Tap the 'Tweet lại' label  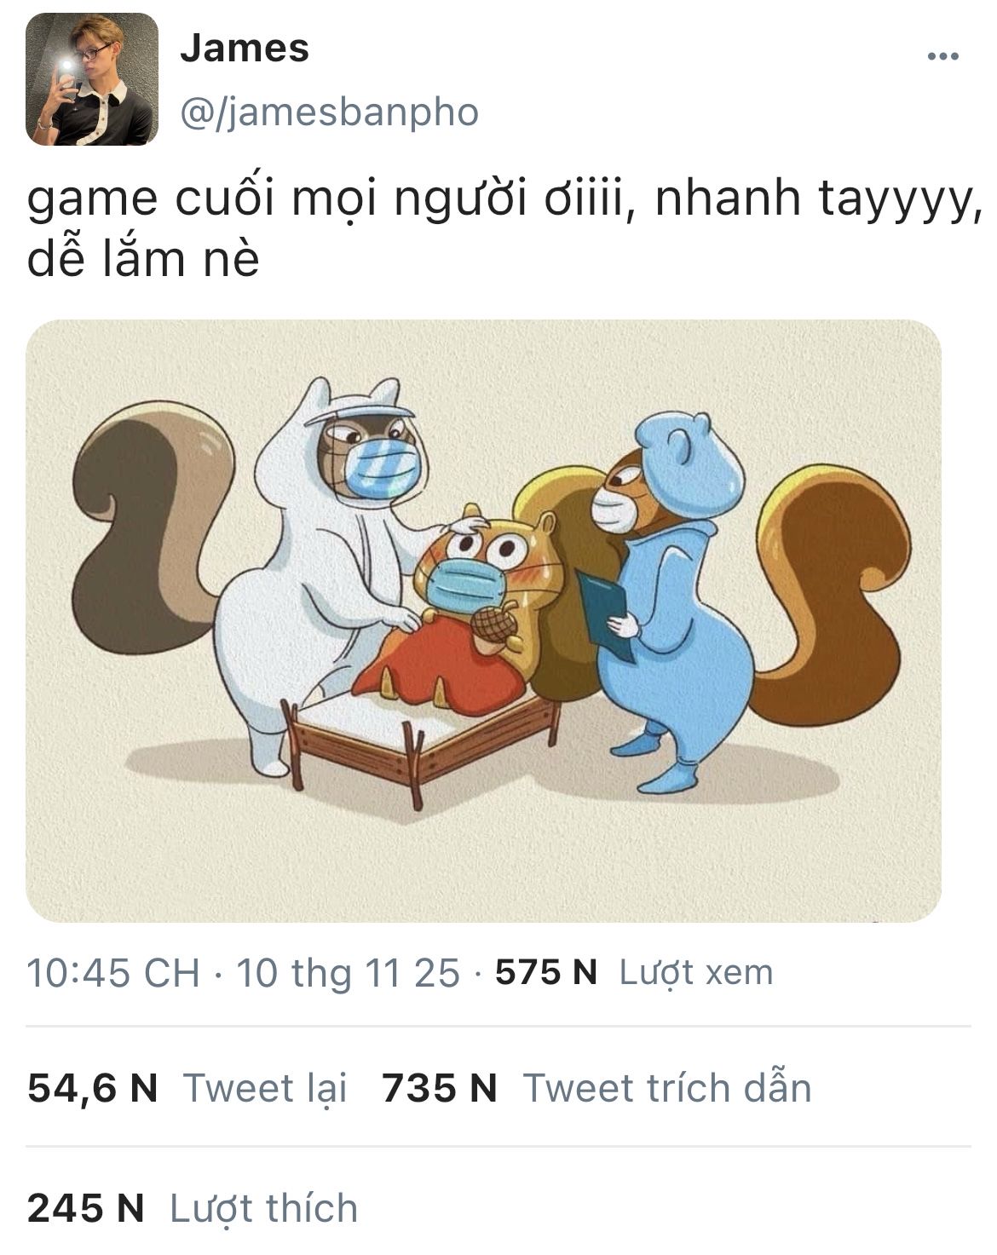pyautogui.click(x=265, y=1088)
